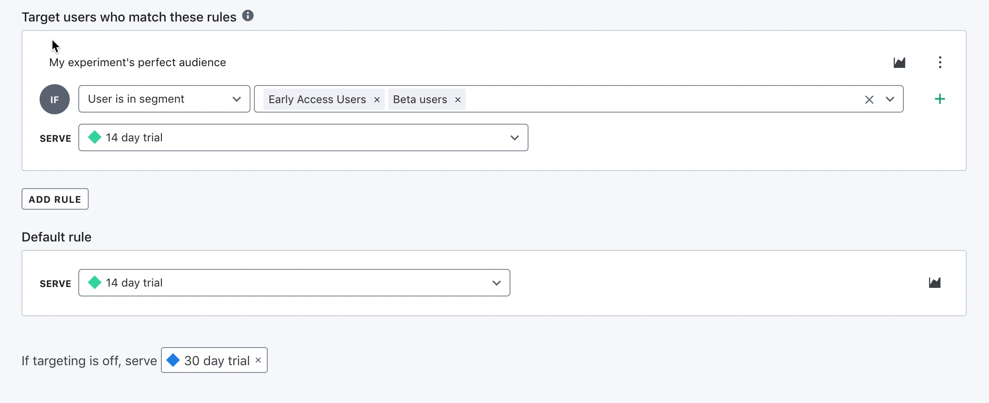This screenshot has height=403, width=989.
Task: Remove the Early Access Users segment chip
Action: [377, 99]
